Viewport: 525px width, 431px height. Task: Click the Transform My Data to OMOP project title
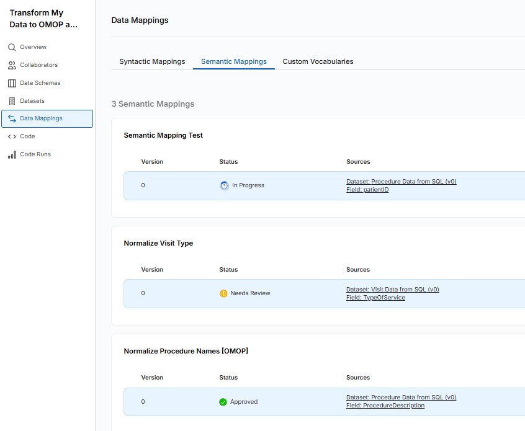coord(43,19)
